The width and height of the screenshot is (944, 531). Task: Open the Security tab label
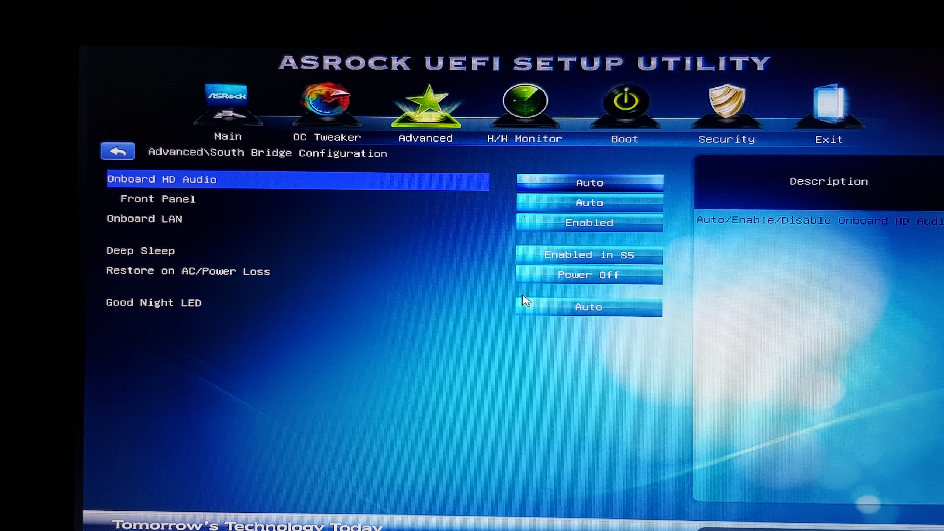(x=726, y=139)
